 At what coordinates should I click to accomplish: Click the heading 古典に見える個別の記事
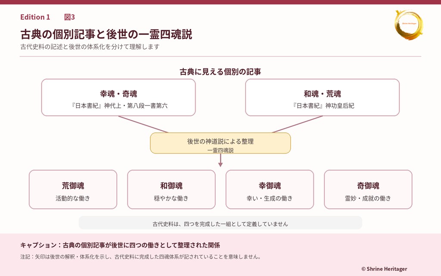[x=220, y=72]
